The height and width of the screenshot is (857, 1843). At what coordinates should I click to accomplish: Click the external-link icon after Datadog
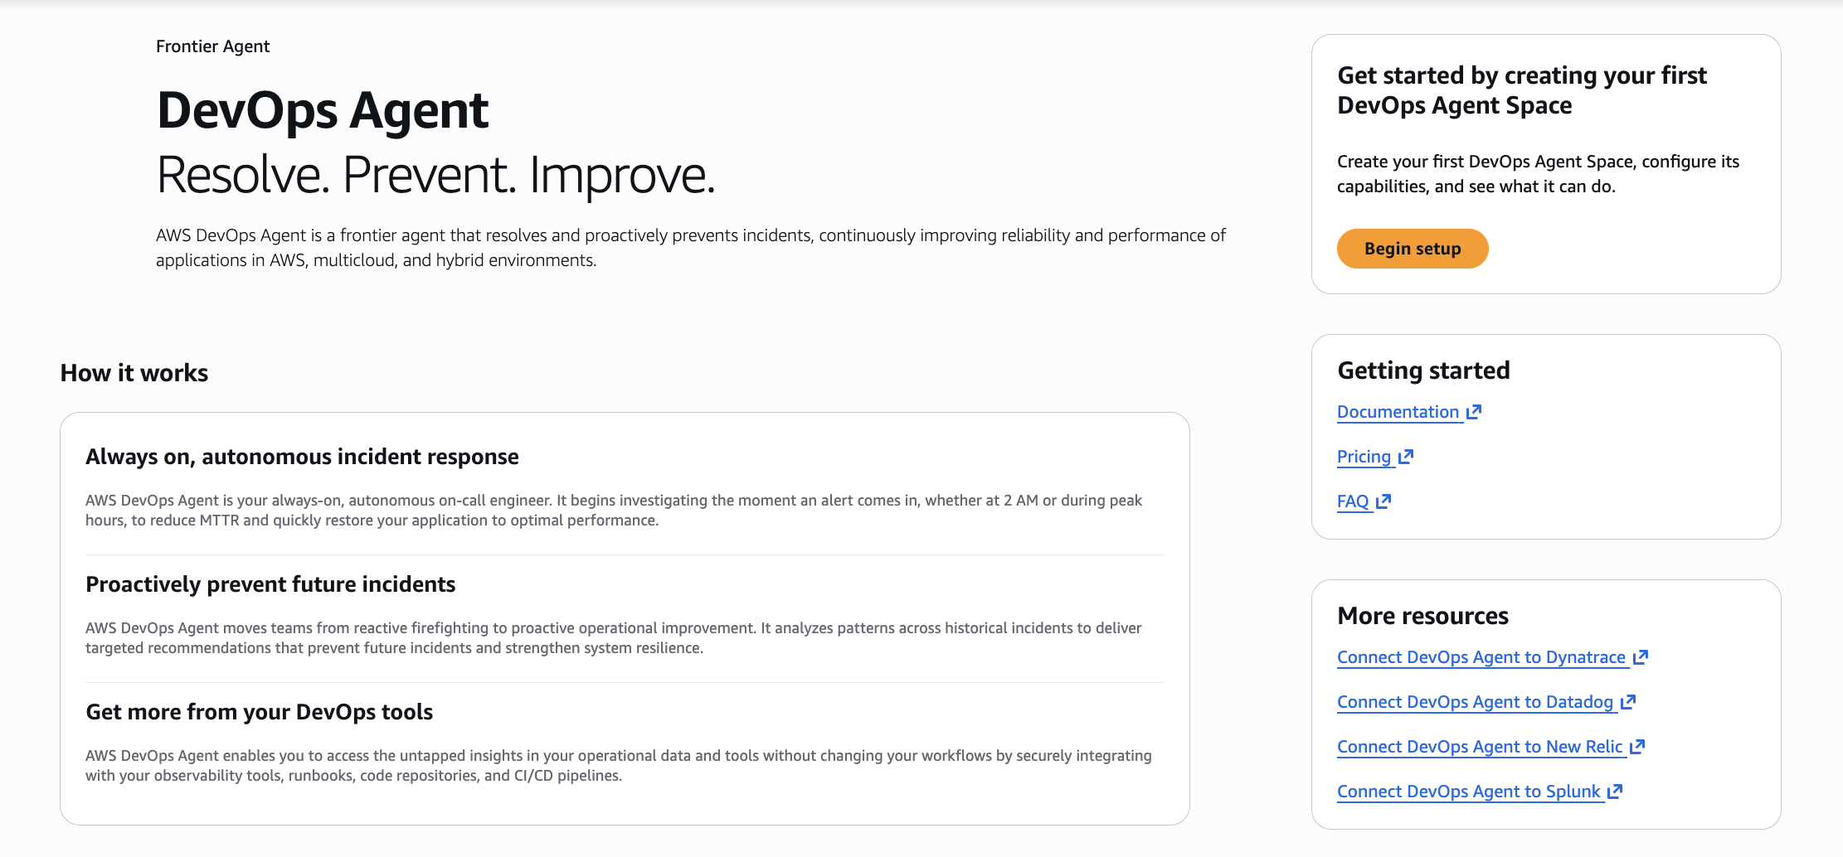pyautogui.click(x=1628, y=702)
